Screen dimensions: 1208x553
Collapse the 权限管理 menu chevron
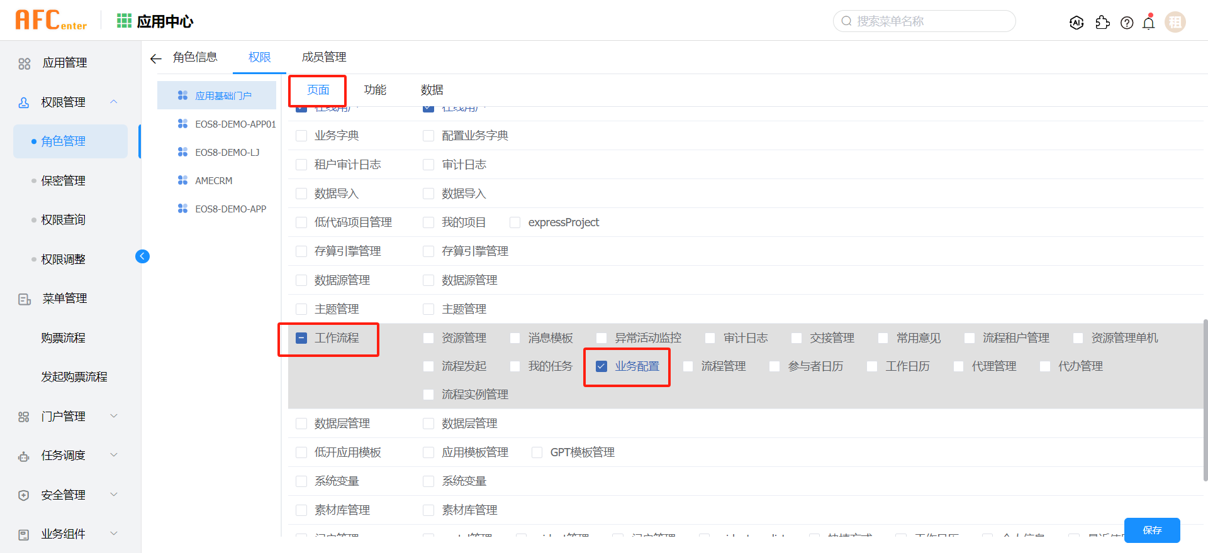click(x=114, y=102)
